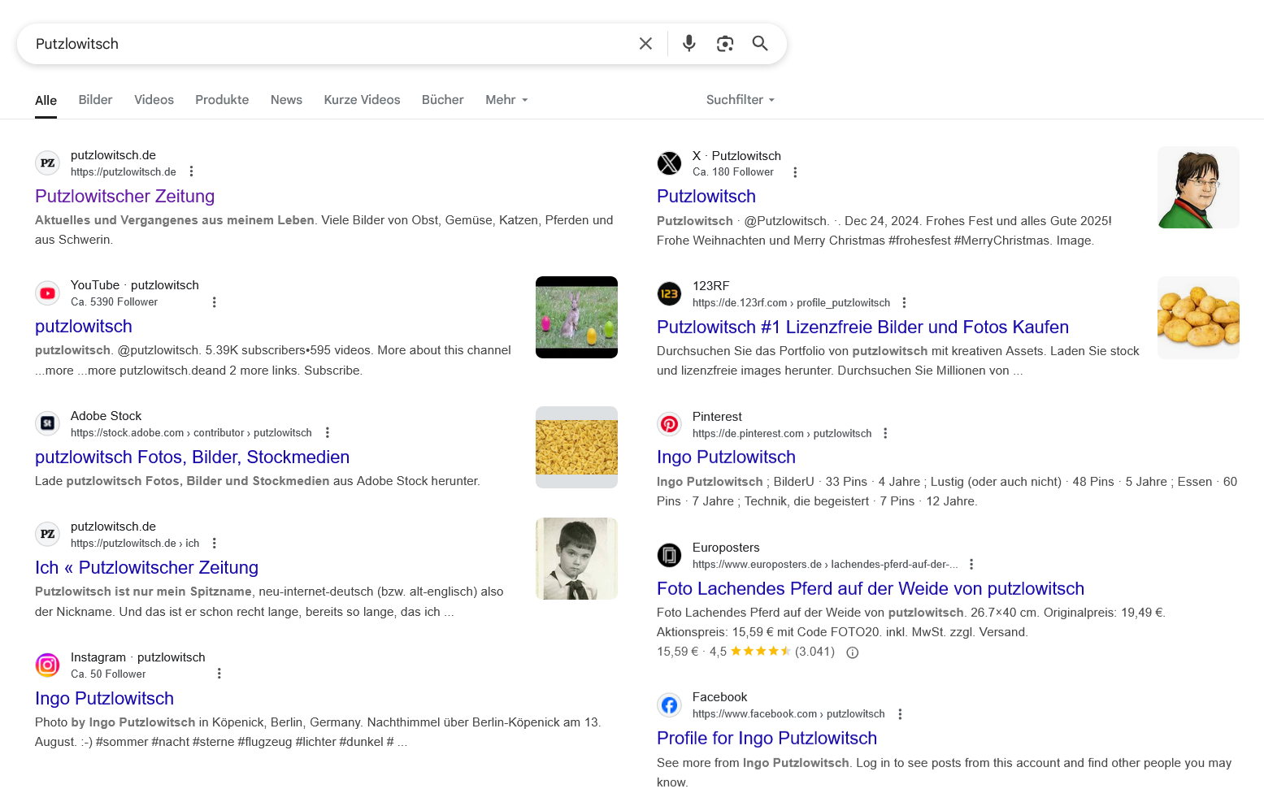The height and width of the screenshot is (802, 1264).
Task: Click the info icon next to (3.041) rating
Action: [853, 652]
